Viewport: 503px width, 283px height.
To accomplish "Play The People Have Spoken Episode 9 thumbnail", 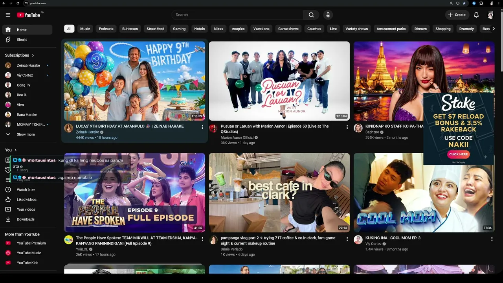I will pos(134,193).
